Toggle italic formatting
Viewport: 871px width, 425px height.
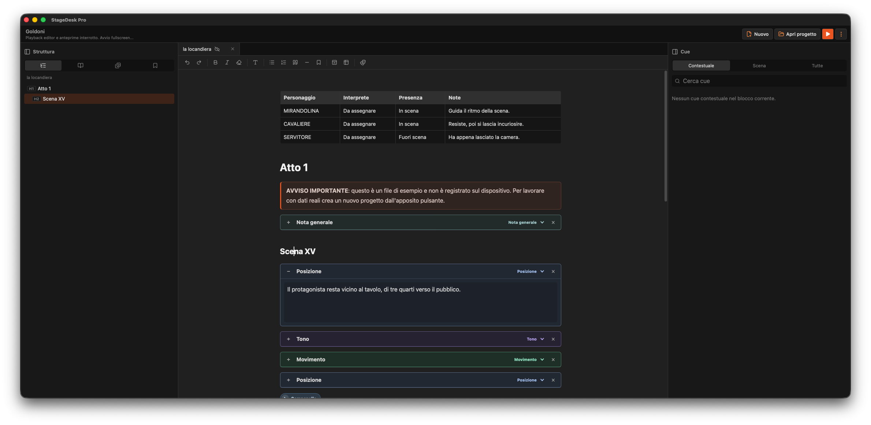coord(227,63)
